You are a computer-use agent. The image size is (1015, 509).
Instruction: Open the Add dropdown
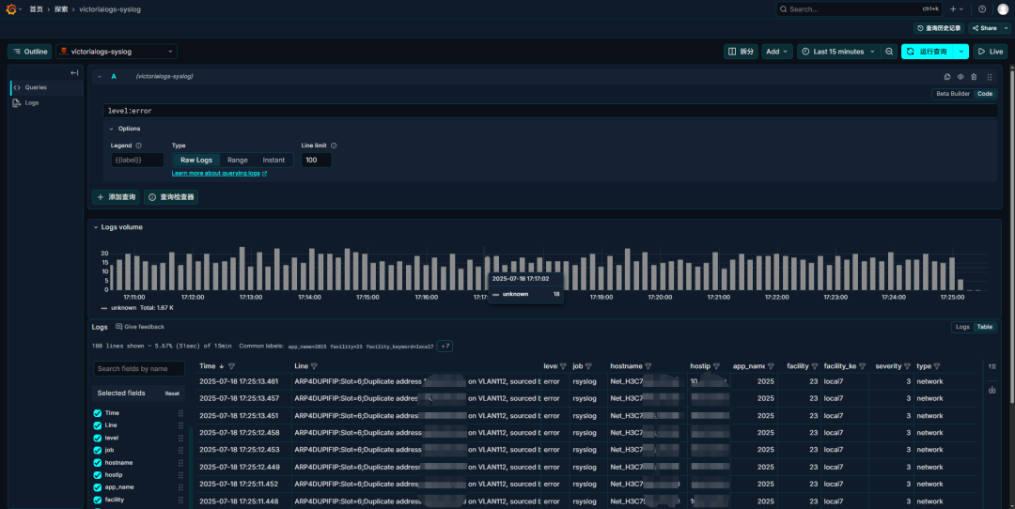point(777,52)
